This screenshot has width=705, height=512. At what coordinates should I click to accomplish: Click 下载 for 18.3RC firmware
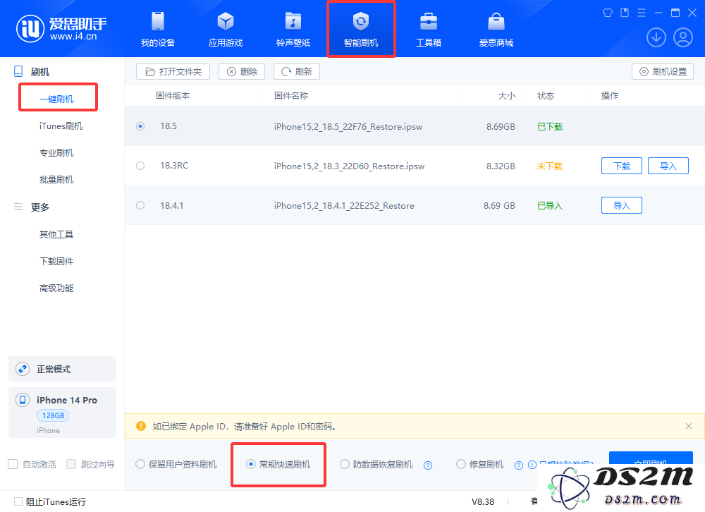tap(621, 166)
